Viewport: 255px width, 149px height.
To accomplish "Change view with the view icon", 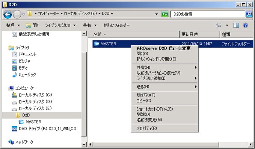I will tap(219, 25).
